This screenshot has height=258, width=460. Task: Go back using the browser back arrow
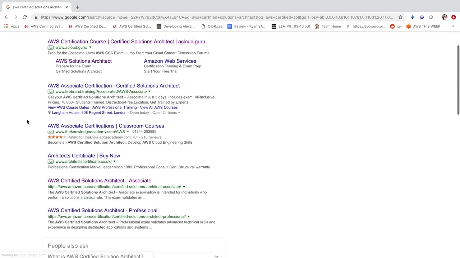coord(6,17)
